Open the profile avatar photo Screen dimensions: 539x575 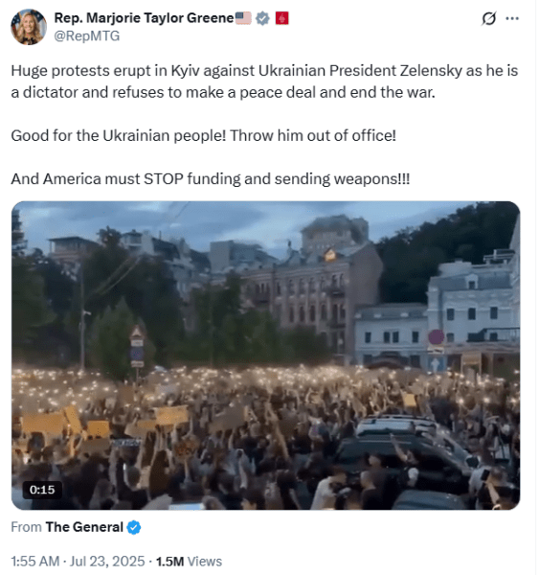29,27
